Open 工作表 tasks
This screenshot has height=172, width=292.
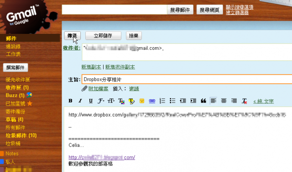(13, 54)
